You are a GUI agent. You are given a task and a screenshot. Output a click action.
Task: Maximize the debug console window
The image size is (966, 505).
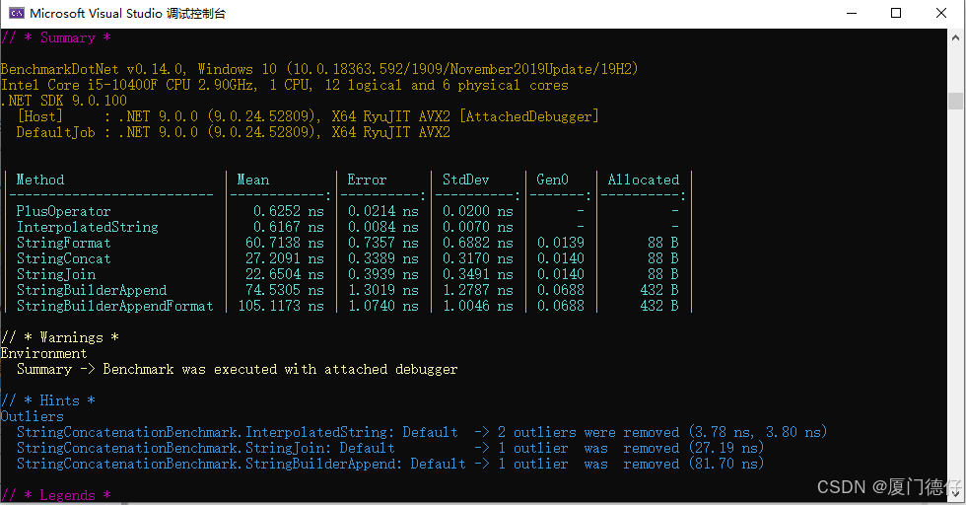[896, 13]
